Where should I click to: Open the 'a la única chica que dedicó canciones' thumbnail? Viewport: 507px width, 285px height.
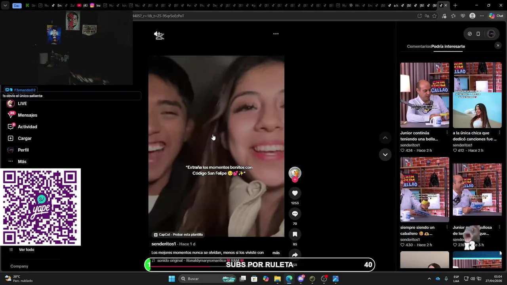pos(477,95)
